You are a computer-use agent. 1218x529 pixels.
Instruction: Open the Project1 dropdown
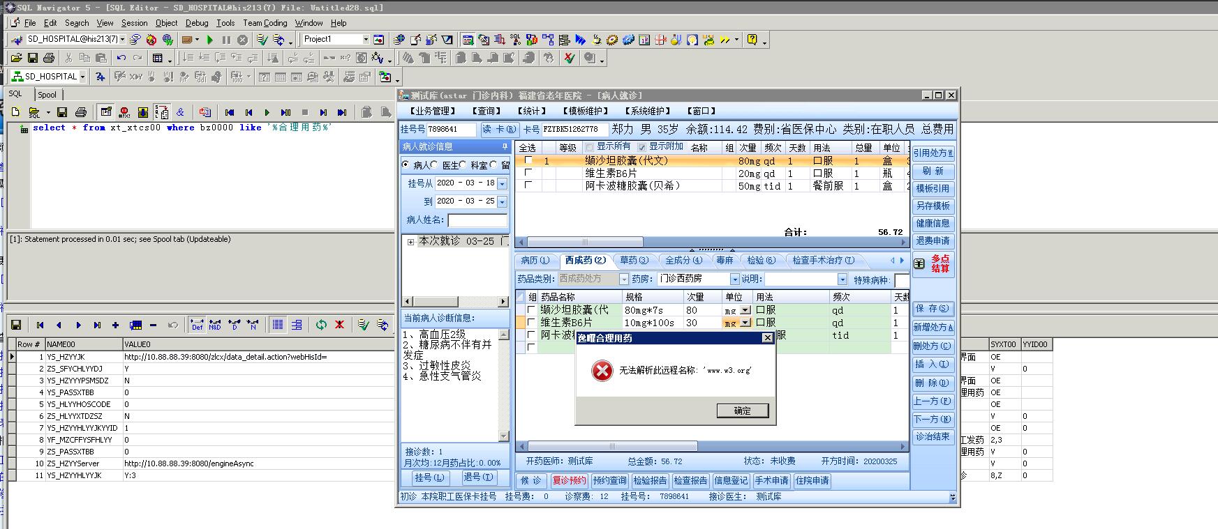point(364,40)
